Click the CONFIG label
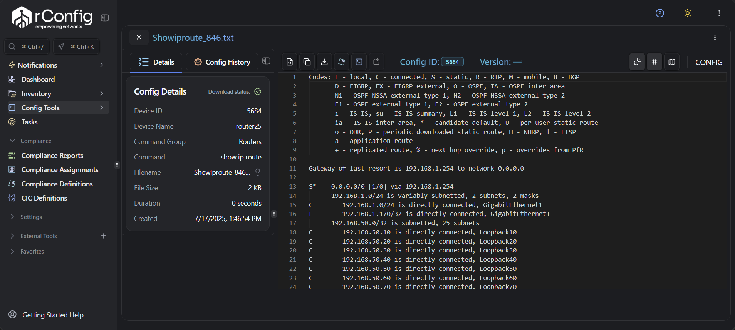 [709, 62]
